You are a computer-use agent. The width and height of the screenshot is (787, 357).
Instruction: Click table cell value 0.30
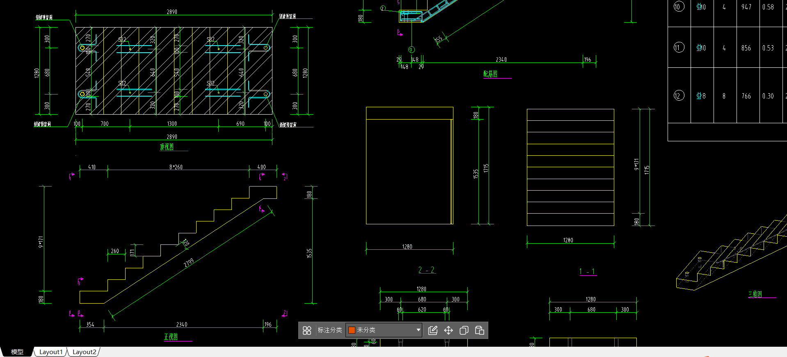(x=768, y=96)
